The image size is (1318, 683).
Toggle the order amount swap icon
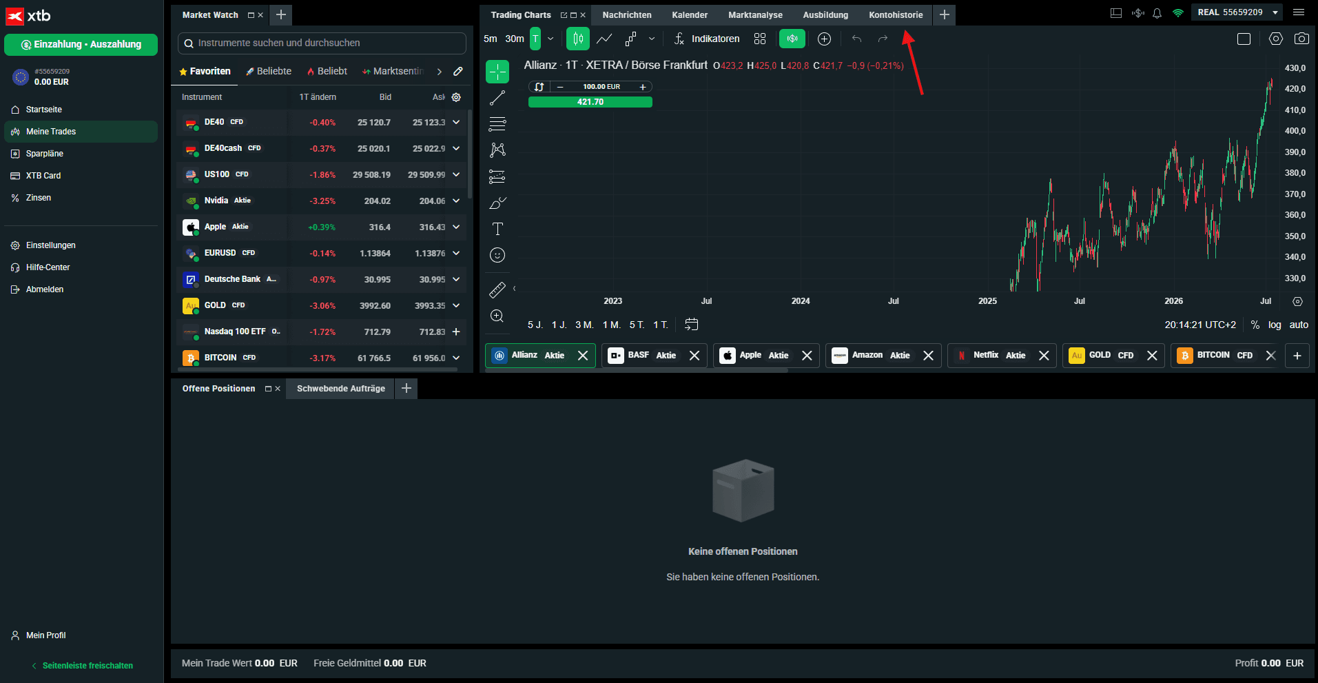pyautogui.click(x=539, y=87)
